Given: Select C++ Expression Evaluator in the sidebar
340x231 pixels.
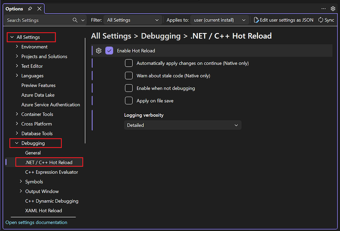Looking at the screenshot, I should pyautogui.click(x=51, y=172).
